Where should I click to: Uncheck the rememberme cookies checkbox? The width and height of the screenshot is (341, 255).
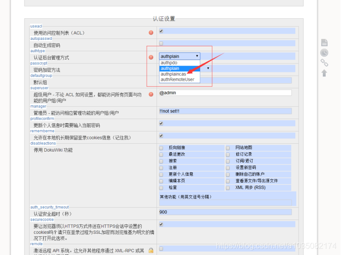point(161,136)
